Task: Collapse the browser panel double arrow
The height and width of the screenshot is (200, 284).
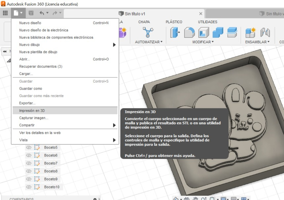Action: tap(5, 51)
